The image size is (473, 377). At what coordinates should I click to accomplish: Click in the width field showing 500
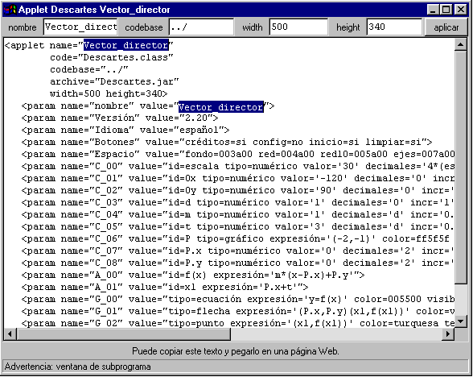point(298,27)
